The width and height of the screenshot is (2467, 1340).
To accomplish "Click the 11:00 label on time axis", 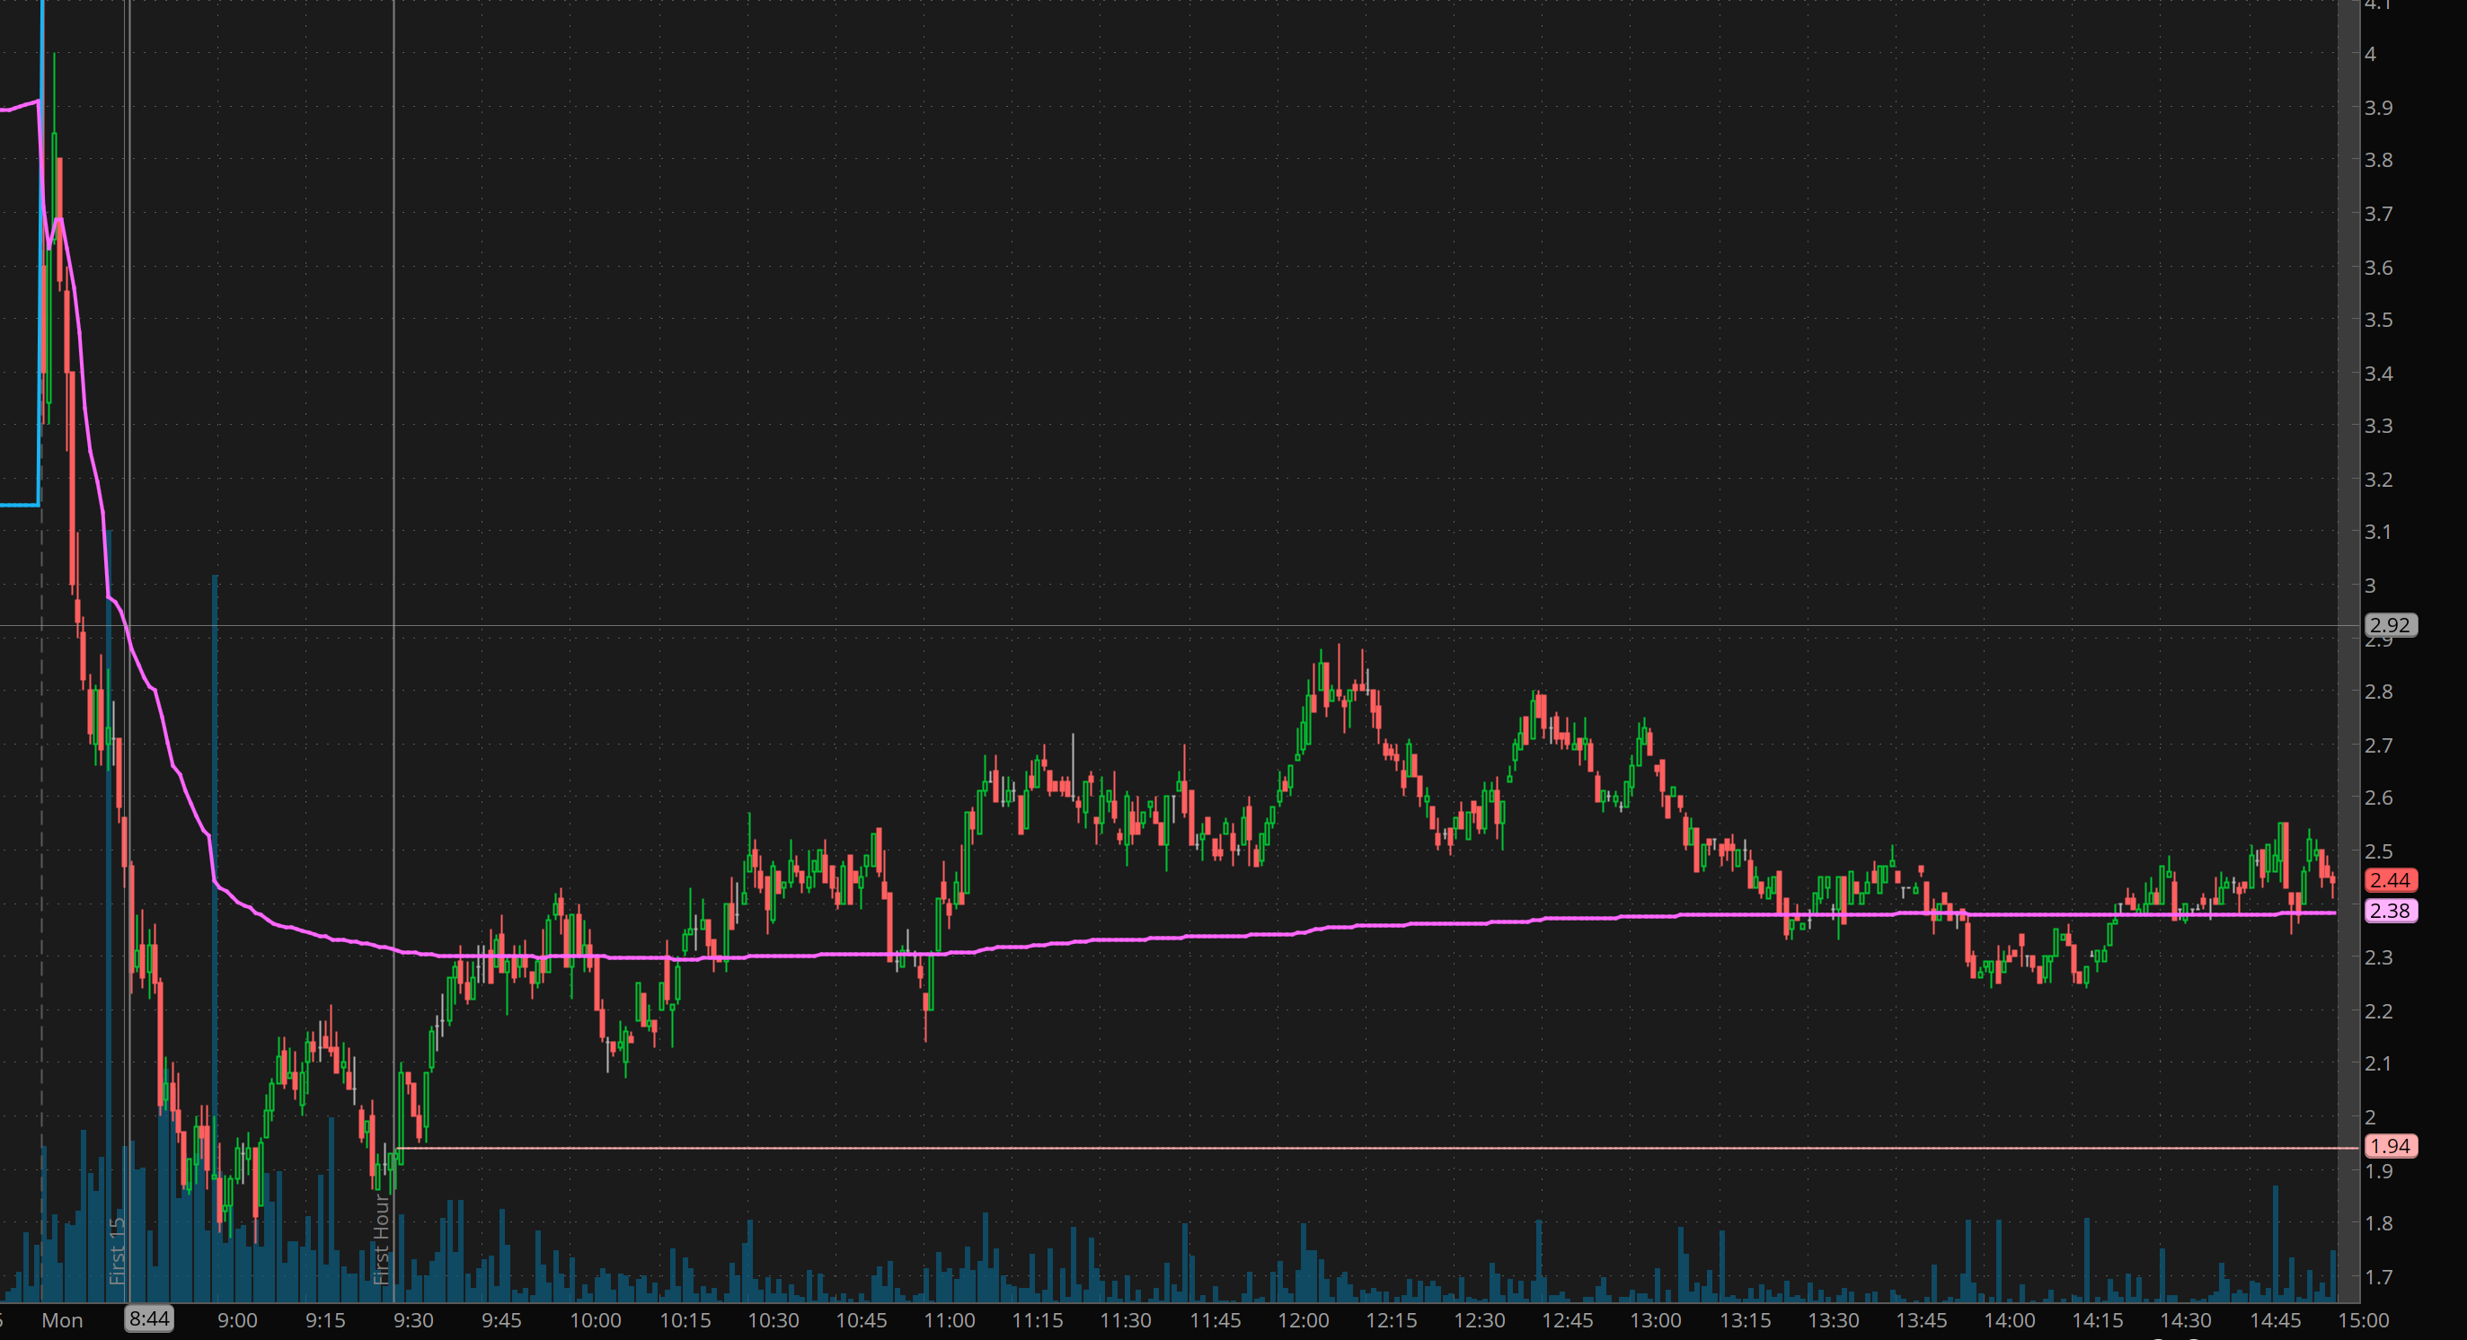I will [949, 1321].
